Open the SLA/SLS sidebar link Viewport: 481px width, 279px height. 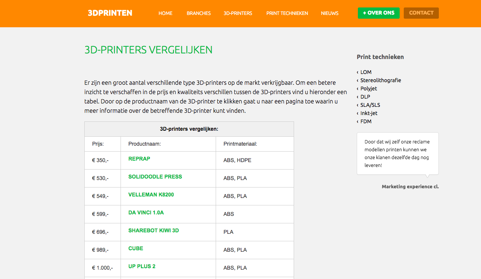coord(370,105)
